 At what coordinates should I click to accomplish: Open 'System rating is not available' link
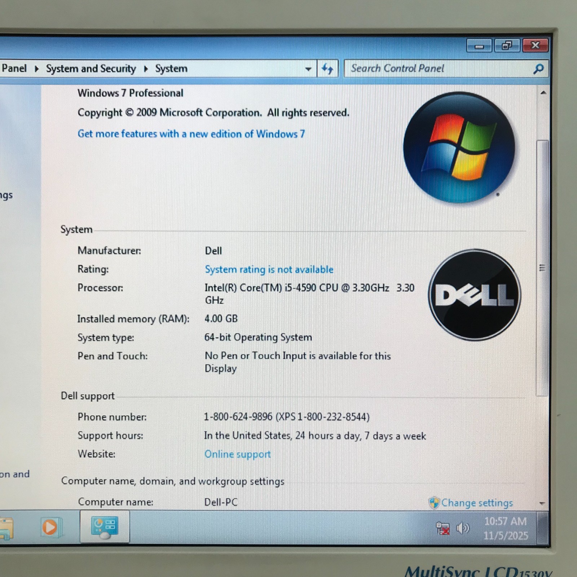pos(269,269)
